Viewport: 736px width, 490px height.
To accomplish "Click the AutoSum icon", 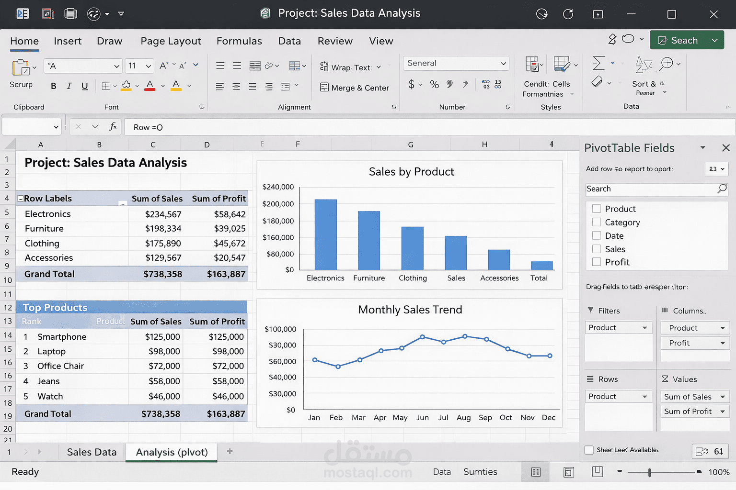I will pos(597,63).
